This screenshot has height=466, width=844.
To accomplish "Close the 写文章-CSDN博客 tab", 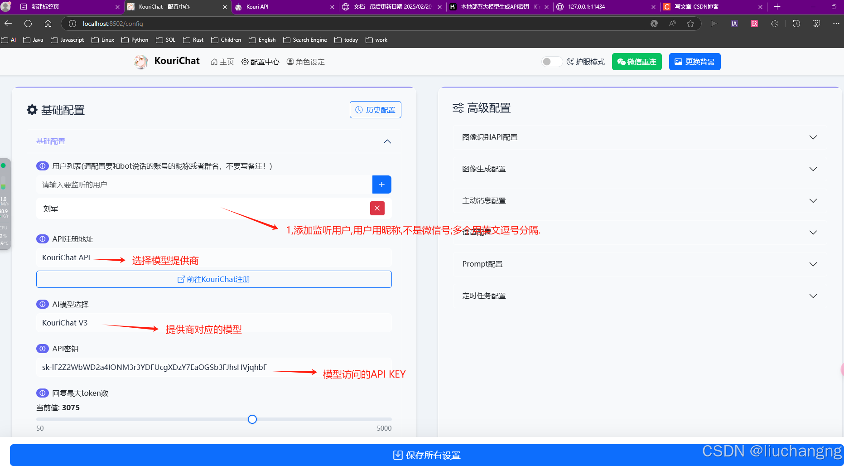I will pos(760,7).
